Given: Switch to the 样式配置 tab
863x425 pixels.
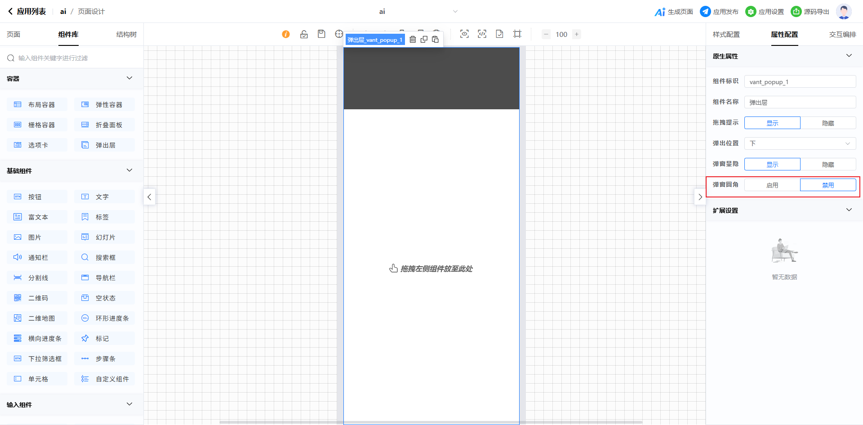Looking at the screenshot, I should coord(726,35).
